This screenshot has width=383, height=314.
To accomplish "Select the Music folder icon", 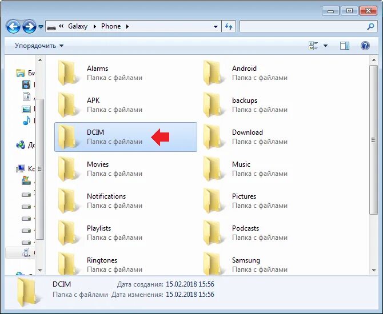I will click(214, 169).
